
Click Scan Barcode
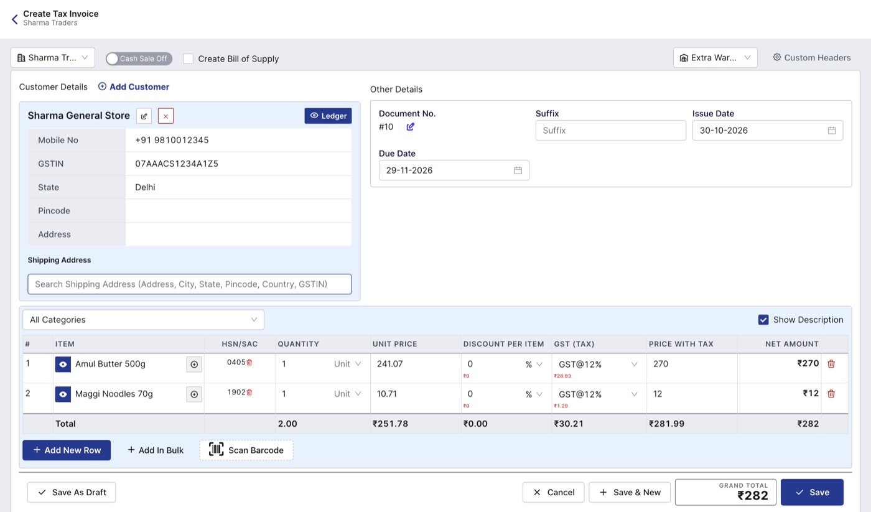[246, 450]
